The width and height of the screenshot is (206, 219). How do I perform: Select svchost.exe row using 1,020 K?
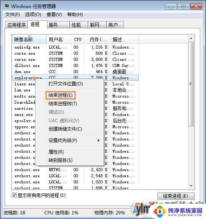point(75,182)
